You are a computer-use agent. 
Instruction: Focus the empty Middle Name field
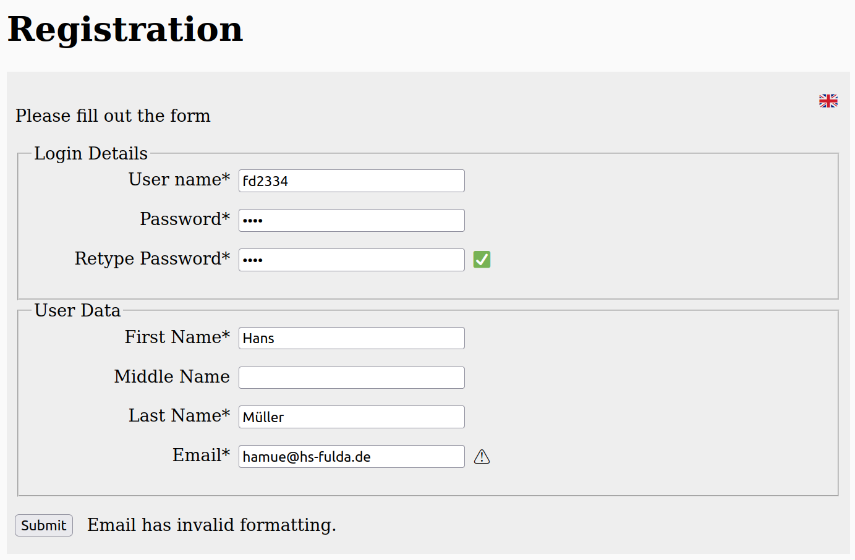352,378
